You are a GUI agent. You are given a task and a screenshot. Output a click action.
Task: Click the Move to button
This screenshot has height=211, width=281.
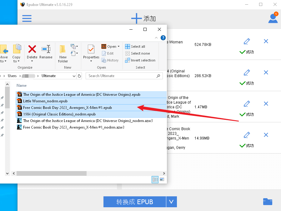[x=3, y=53]
